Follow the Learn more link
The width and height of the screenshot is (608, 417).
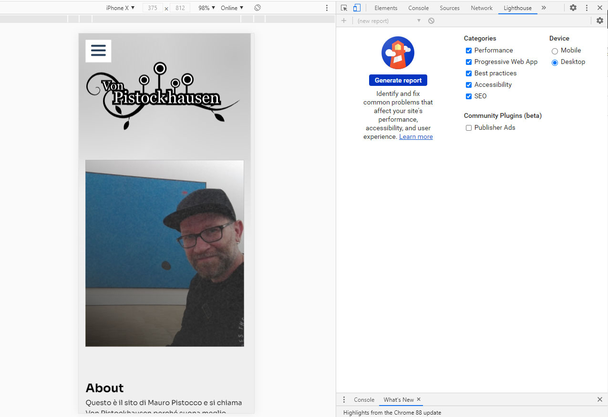click(x=416, y=136)
